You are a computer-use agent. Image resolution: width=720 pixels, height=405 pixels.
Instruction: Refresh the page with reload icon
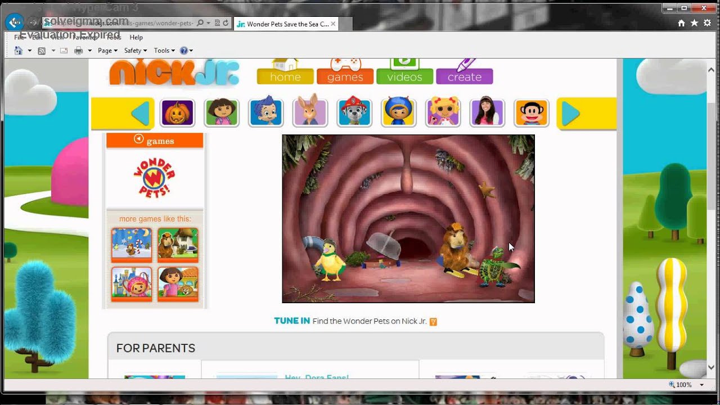[226, 23]
